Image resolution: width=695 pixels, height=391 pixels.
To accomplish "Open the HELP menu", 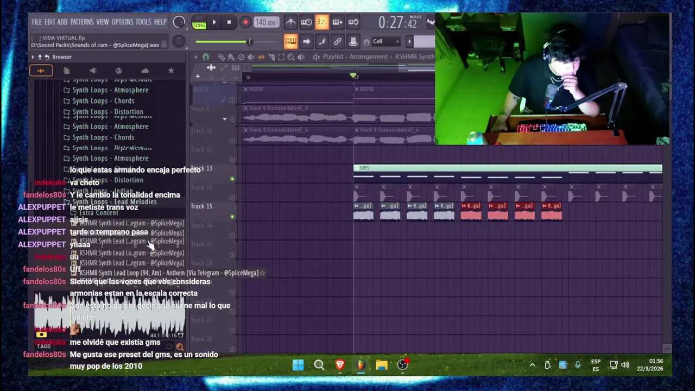I will coord(160,22).
